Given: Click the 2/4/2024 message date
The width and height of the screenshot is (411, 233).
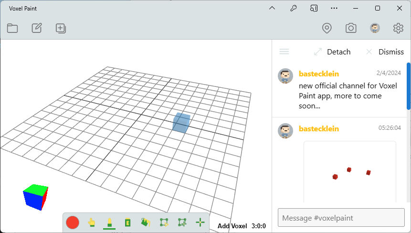Looking at the screenshot, I should pyautogui.click(x=389, y=73).
